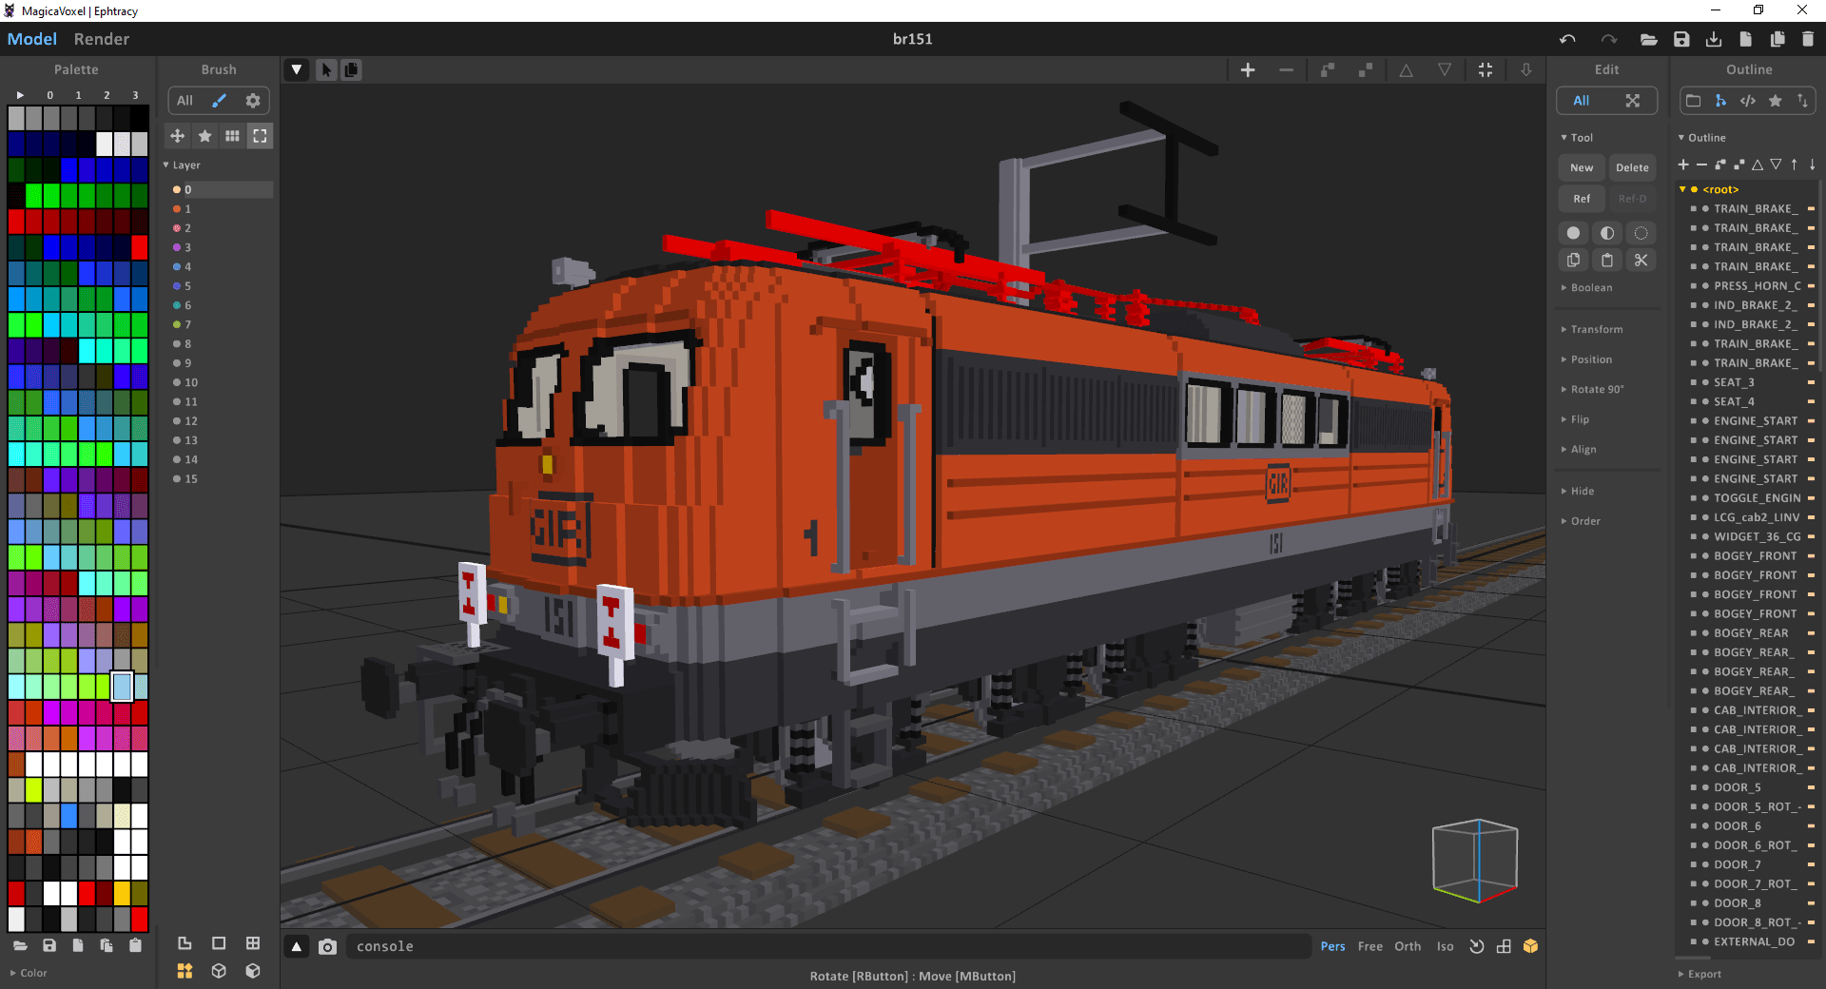Click the save project floppy icon

click(1681, 39)
